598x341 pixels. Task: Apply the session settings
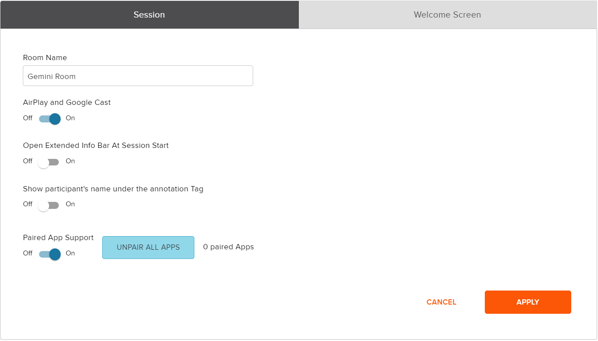(527, 302)
